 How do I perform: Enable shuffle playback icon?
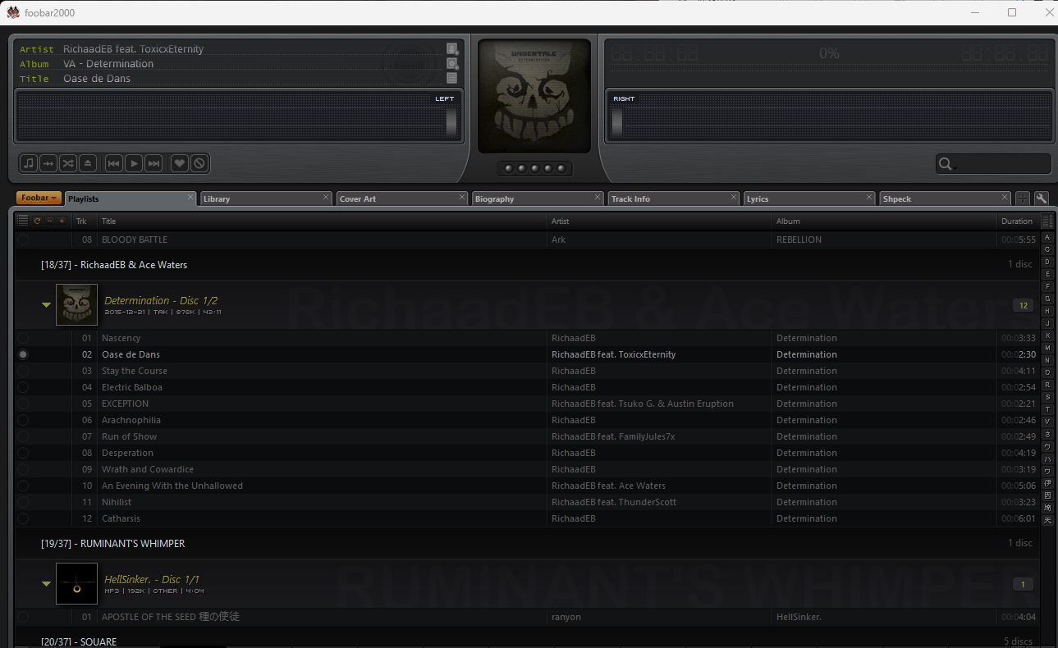click(x=68, y=163)
